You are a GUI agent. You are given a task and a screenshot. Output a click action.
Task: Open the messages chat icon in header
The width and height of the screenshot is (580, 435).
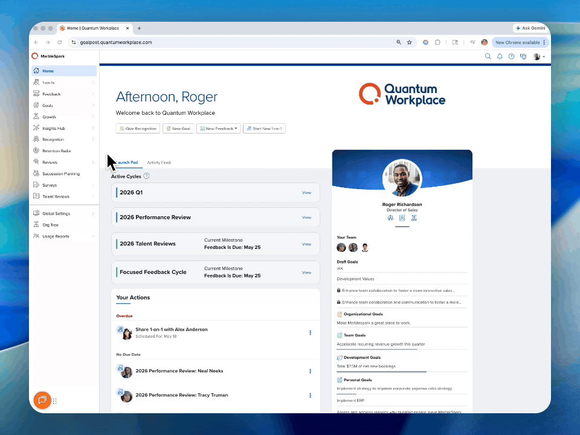coord(523,57)
